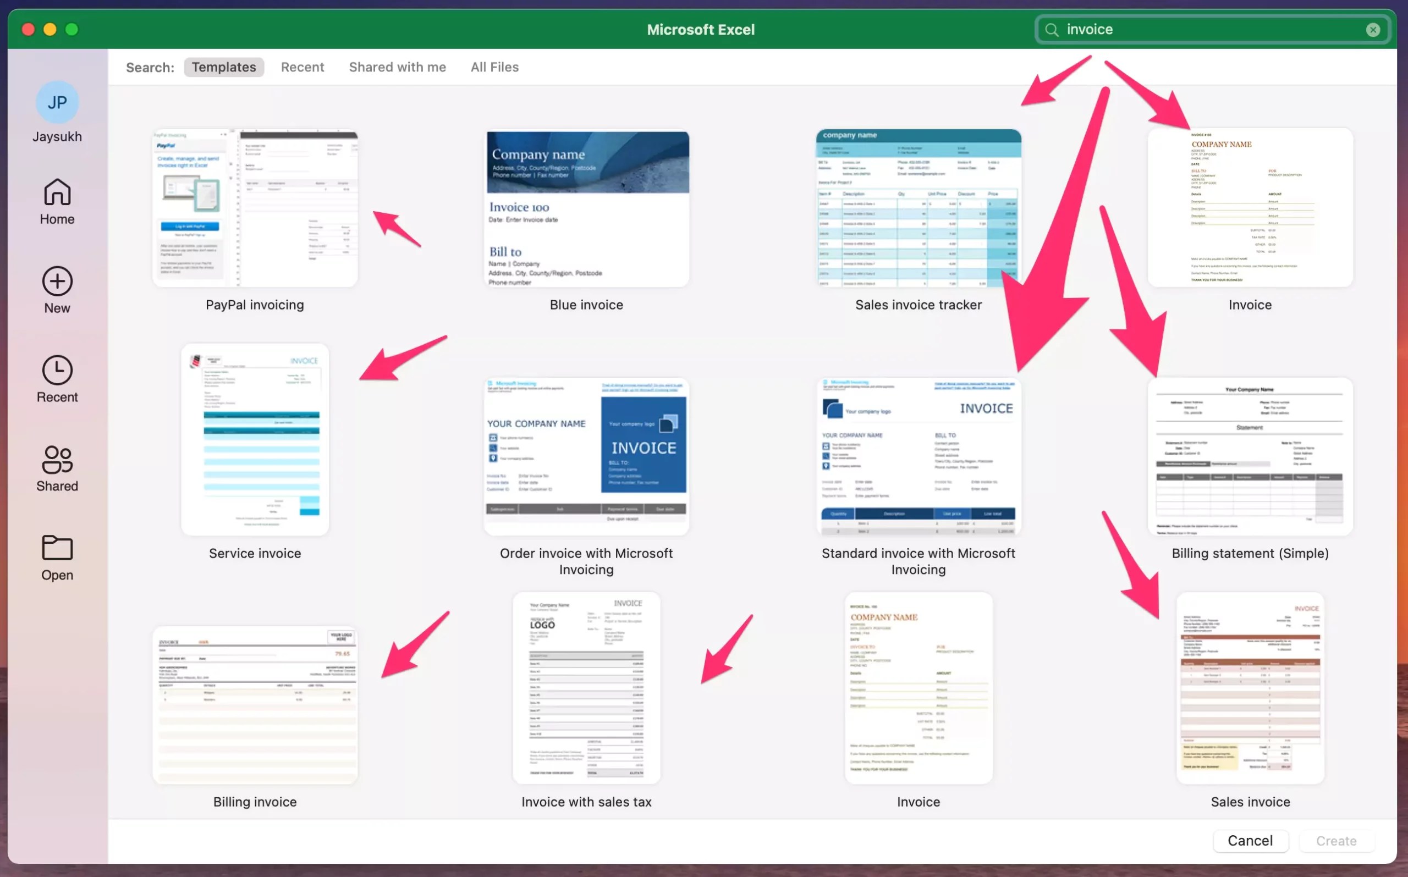
Task: Choose the PayPal invoicing template
Action: [255, 208]
